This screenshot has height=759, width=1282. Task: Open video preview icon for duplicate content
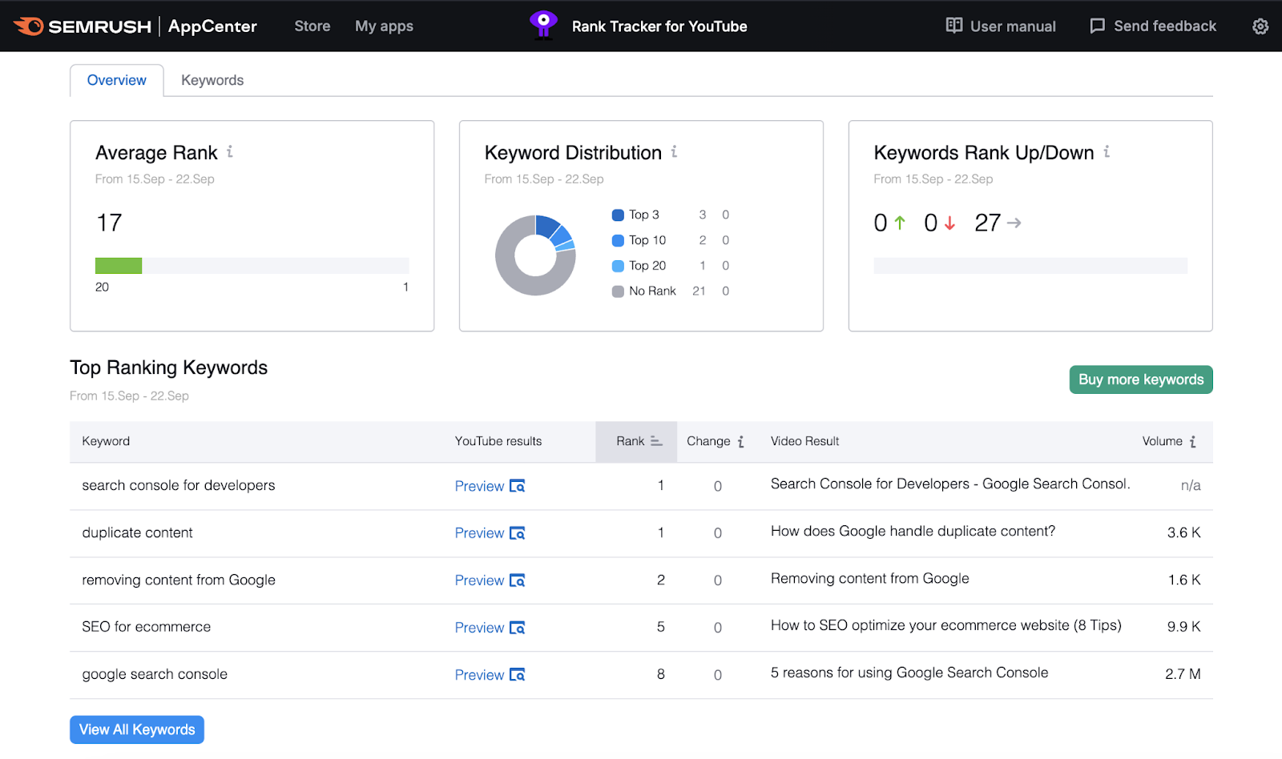click(x=517, y=533)
